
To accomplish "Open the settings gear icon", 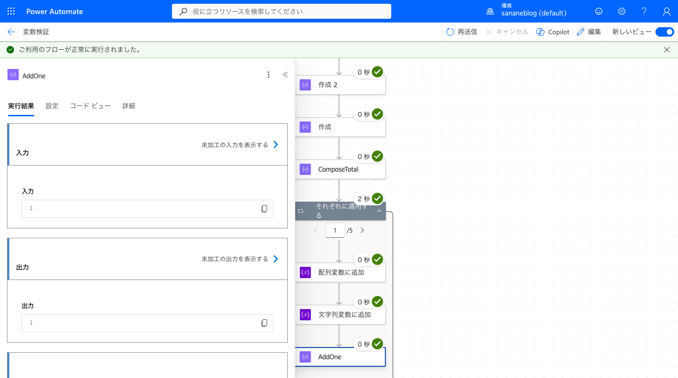I will click(x=622, y=11).
